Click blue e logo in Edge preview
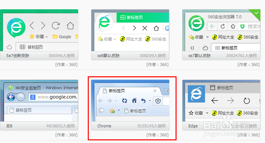The image size is (265, 143). [x=196, y=94]
